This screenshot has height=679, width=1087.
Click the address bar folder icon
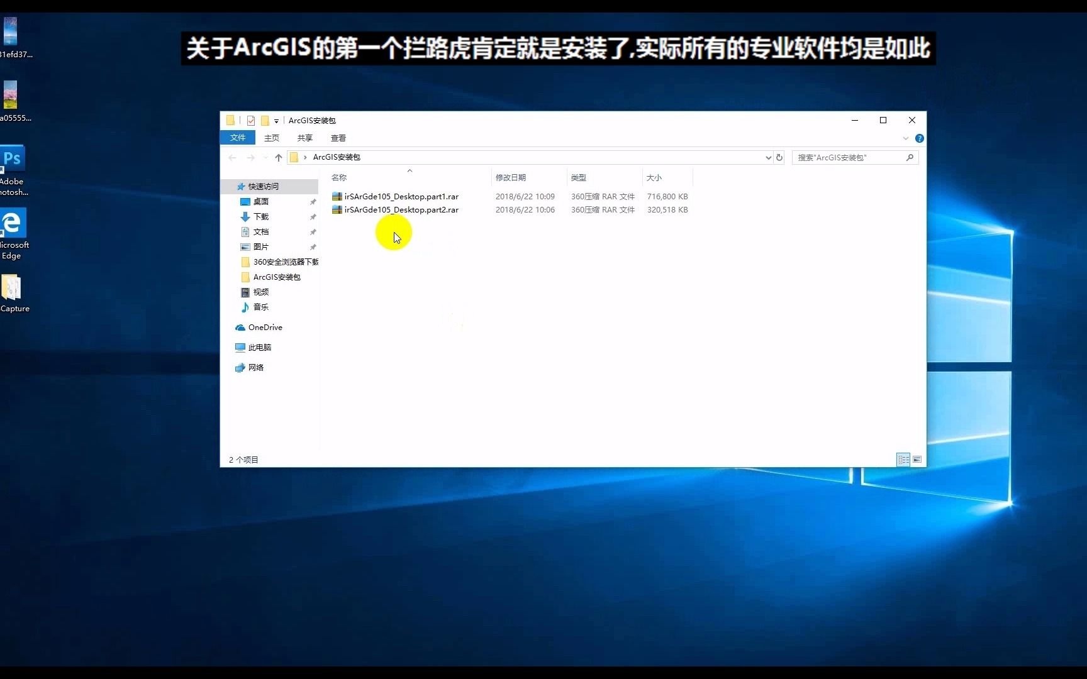pyautogui.click(x=294, y=157)
